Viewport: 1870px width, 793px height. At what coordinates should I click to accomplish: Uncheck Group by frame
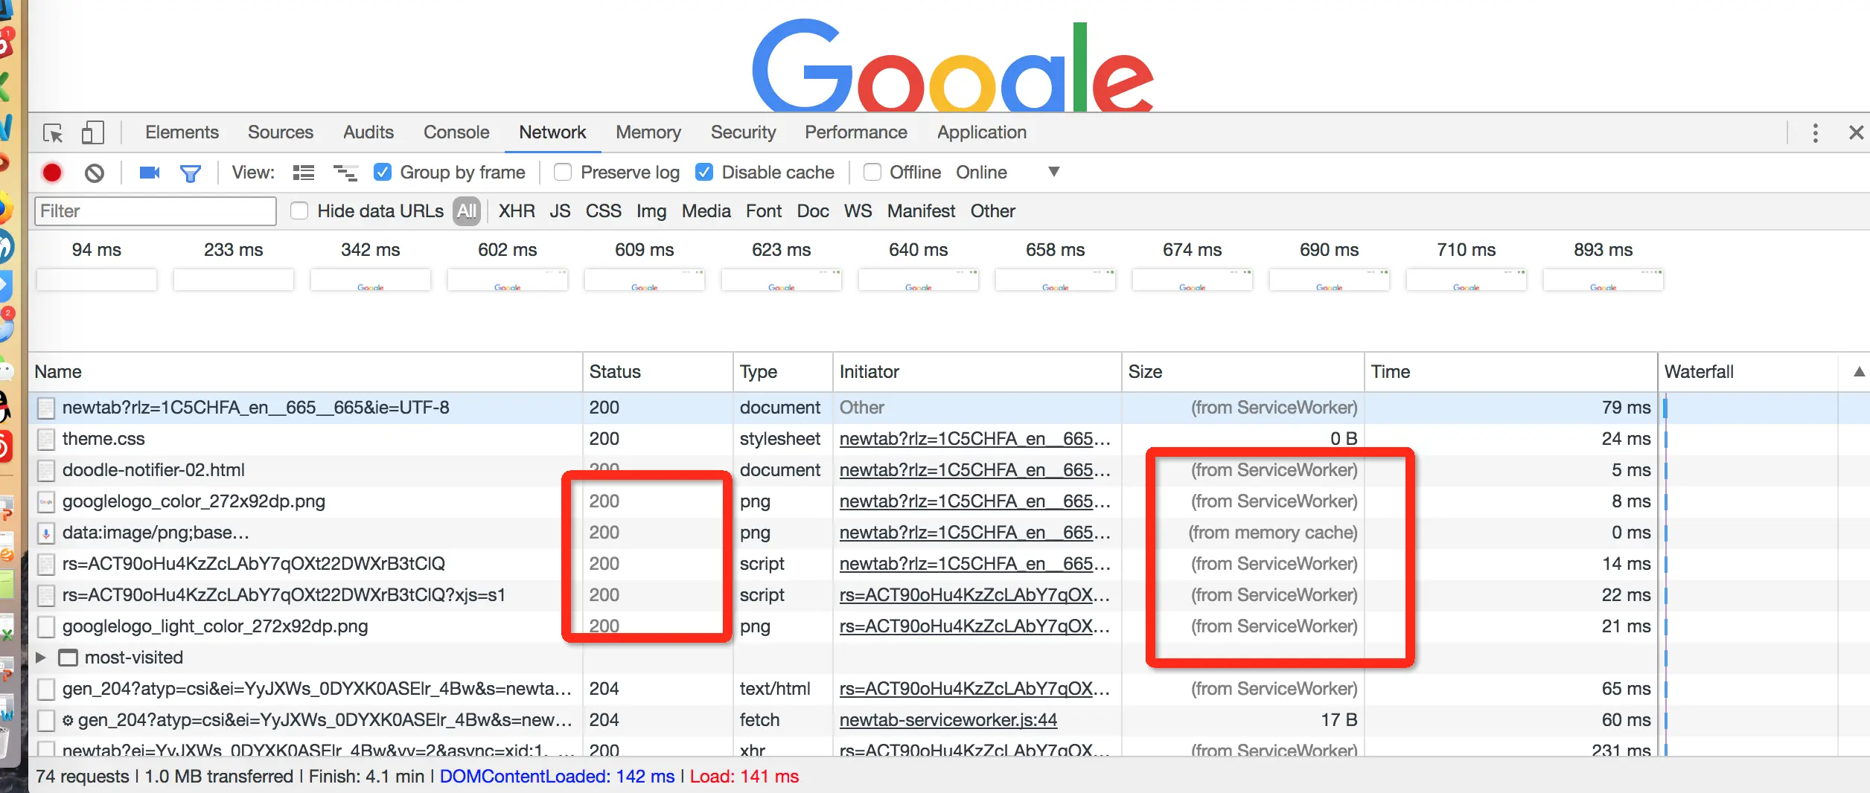click(383, 173)
